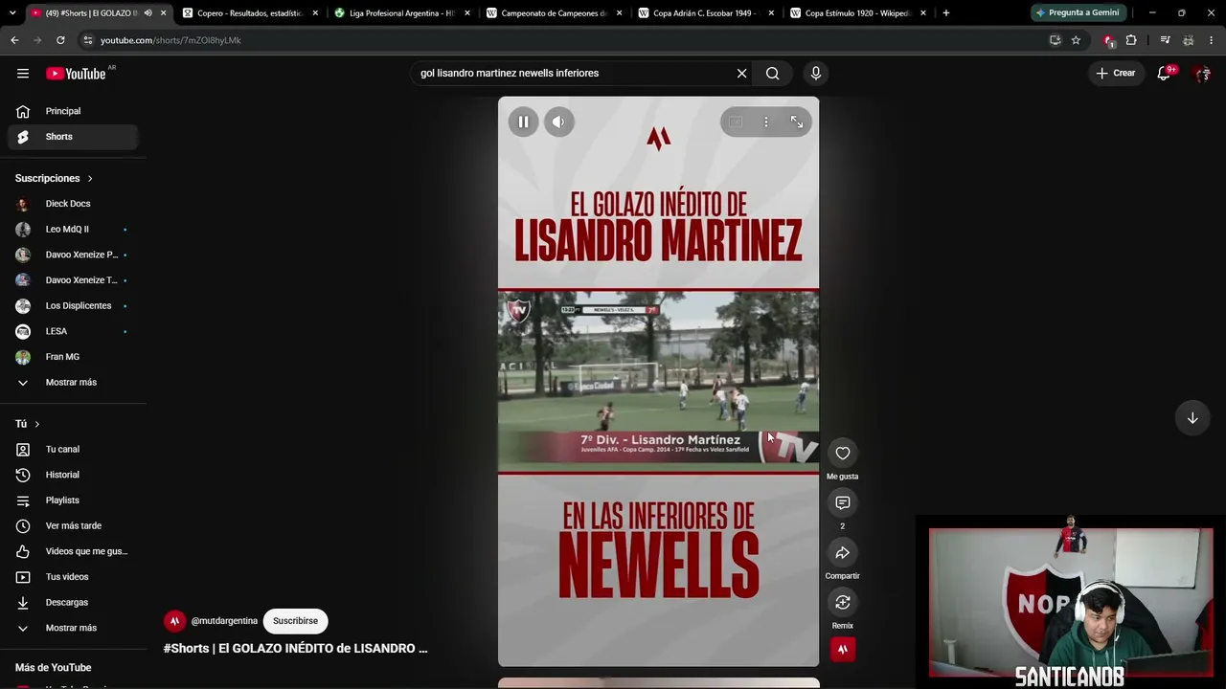Open the Leo MdQ II channel

(73, 230)
